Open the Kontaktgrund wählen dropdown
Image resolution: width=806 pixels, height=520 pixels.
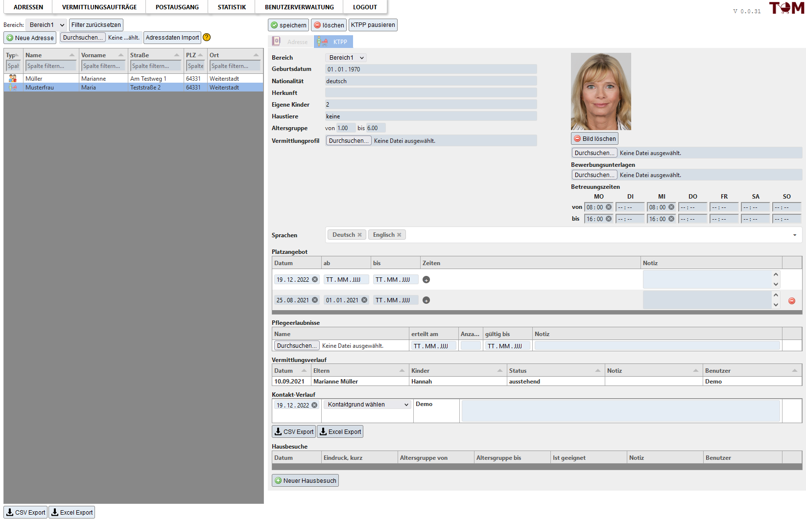click(368, 405)
